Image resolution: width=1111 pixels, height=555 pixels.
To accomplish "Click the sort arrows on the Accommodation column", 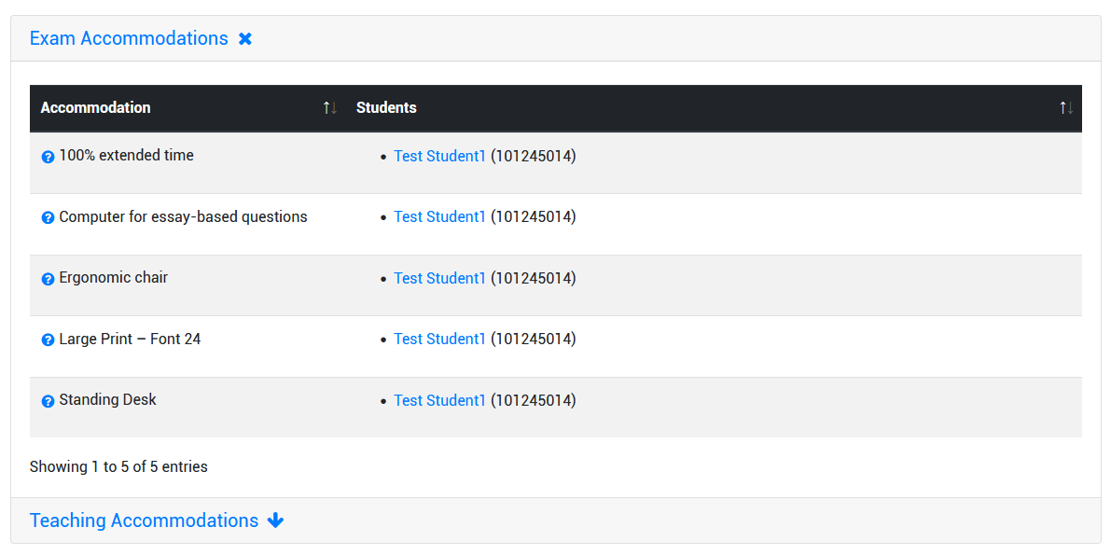I will coord(329,108).
